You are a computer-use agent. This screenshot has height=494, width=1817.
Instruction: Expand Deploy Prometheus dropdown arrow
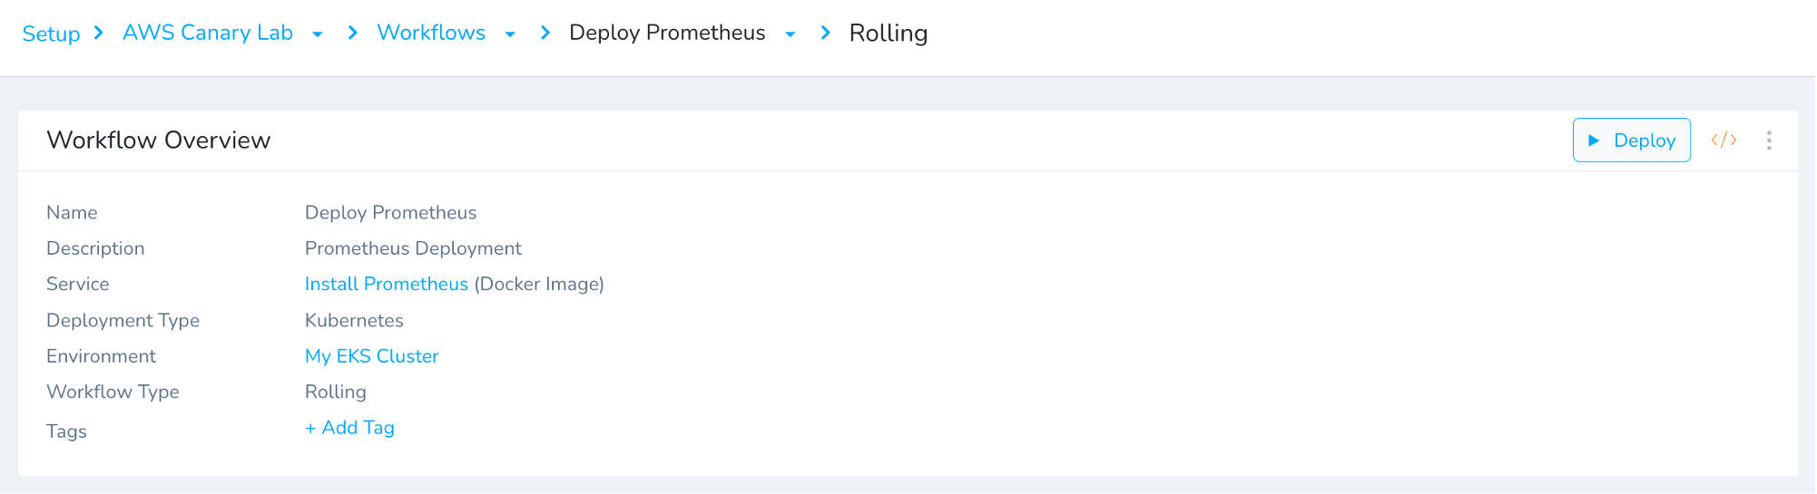pos(791,34)
